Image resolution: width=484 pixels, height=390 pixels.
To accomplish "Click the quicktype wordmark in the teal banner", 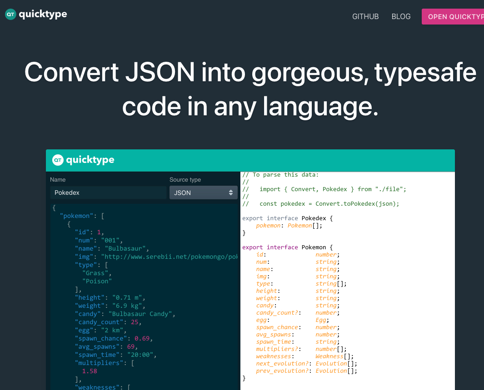I will click(x=90, y=160).
